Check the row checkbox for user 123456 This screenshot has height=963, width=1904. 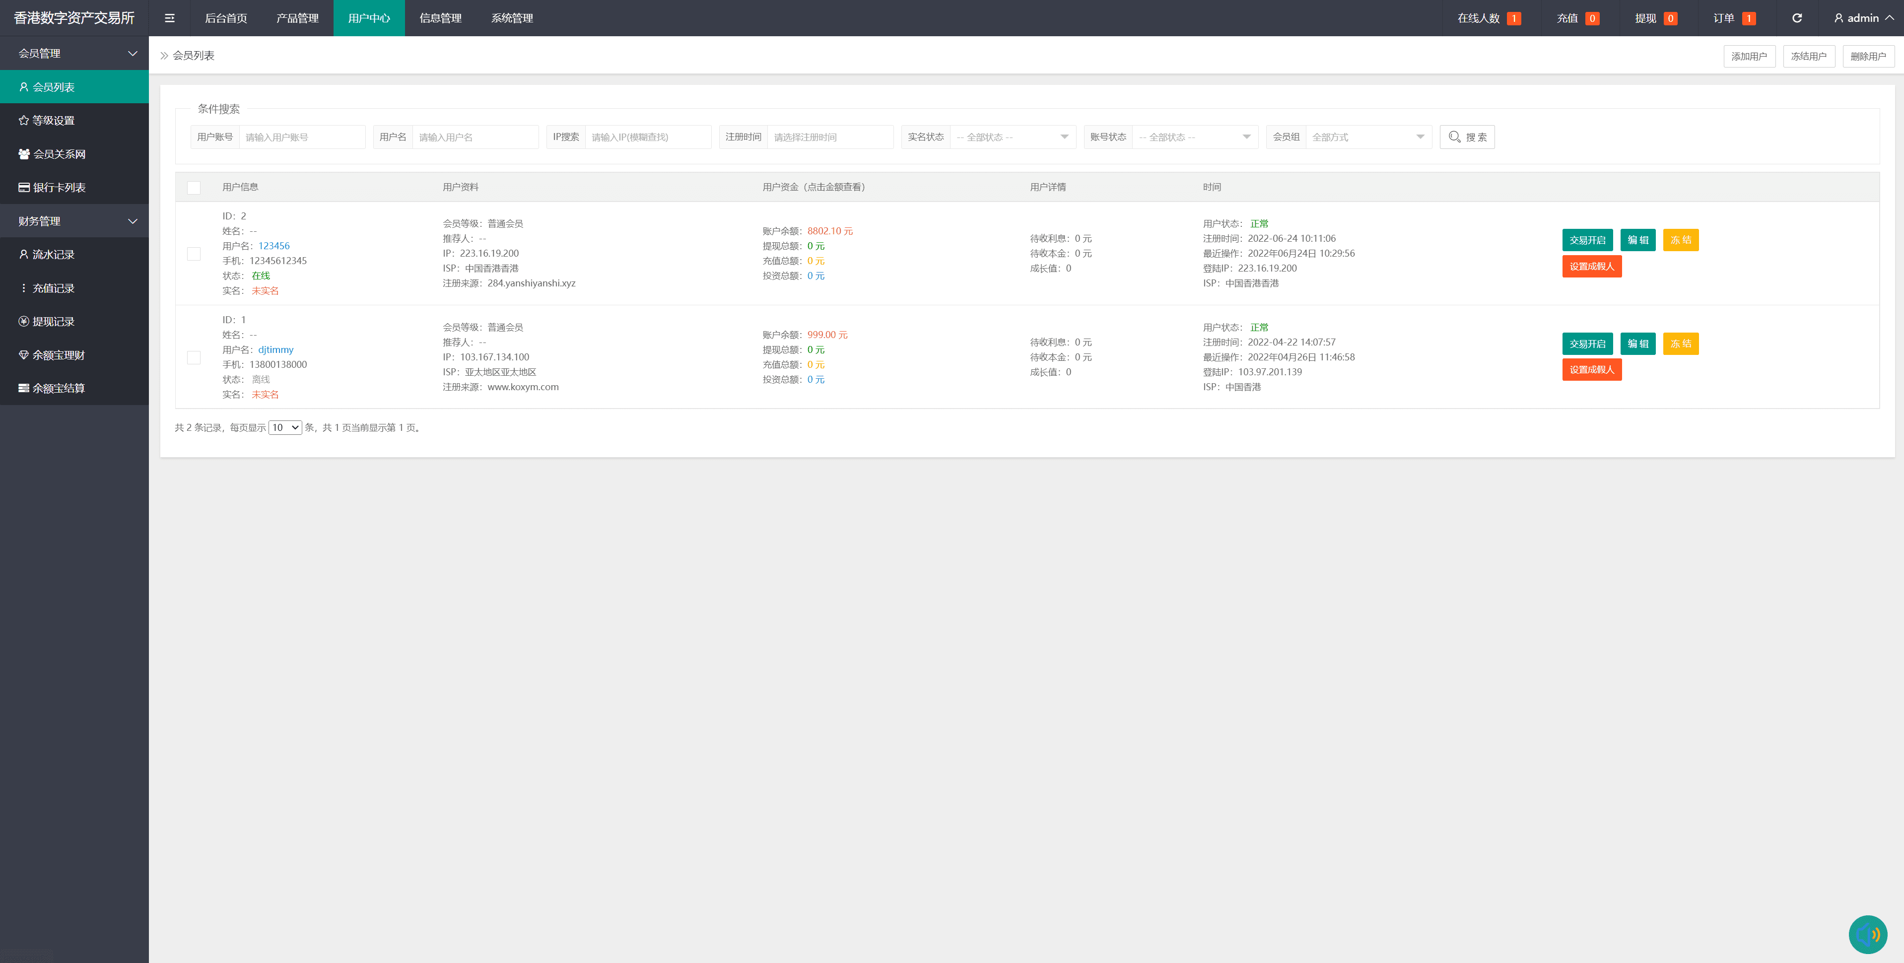tap(194, 254)
